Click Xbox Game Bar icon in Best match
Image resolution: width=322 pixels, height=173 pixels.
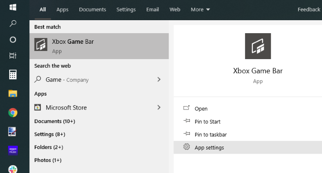click(x=41, y=44)
